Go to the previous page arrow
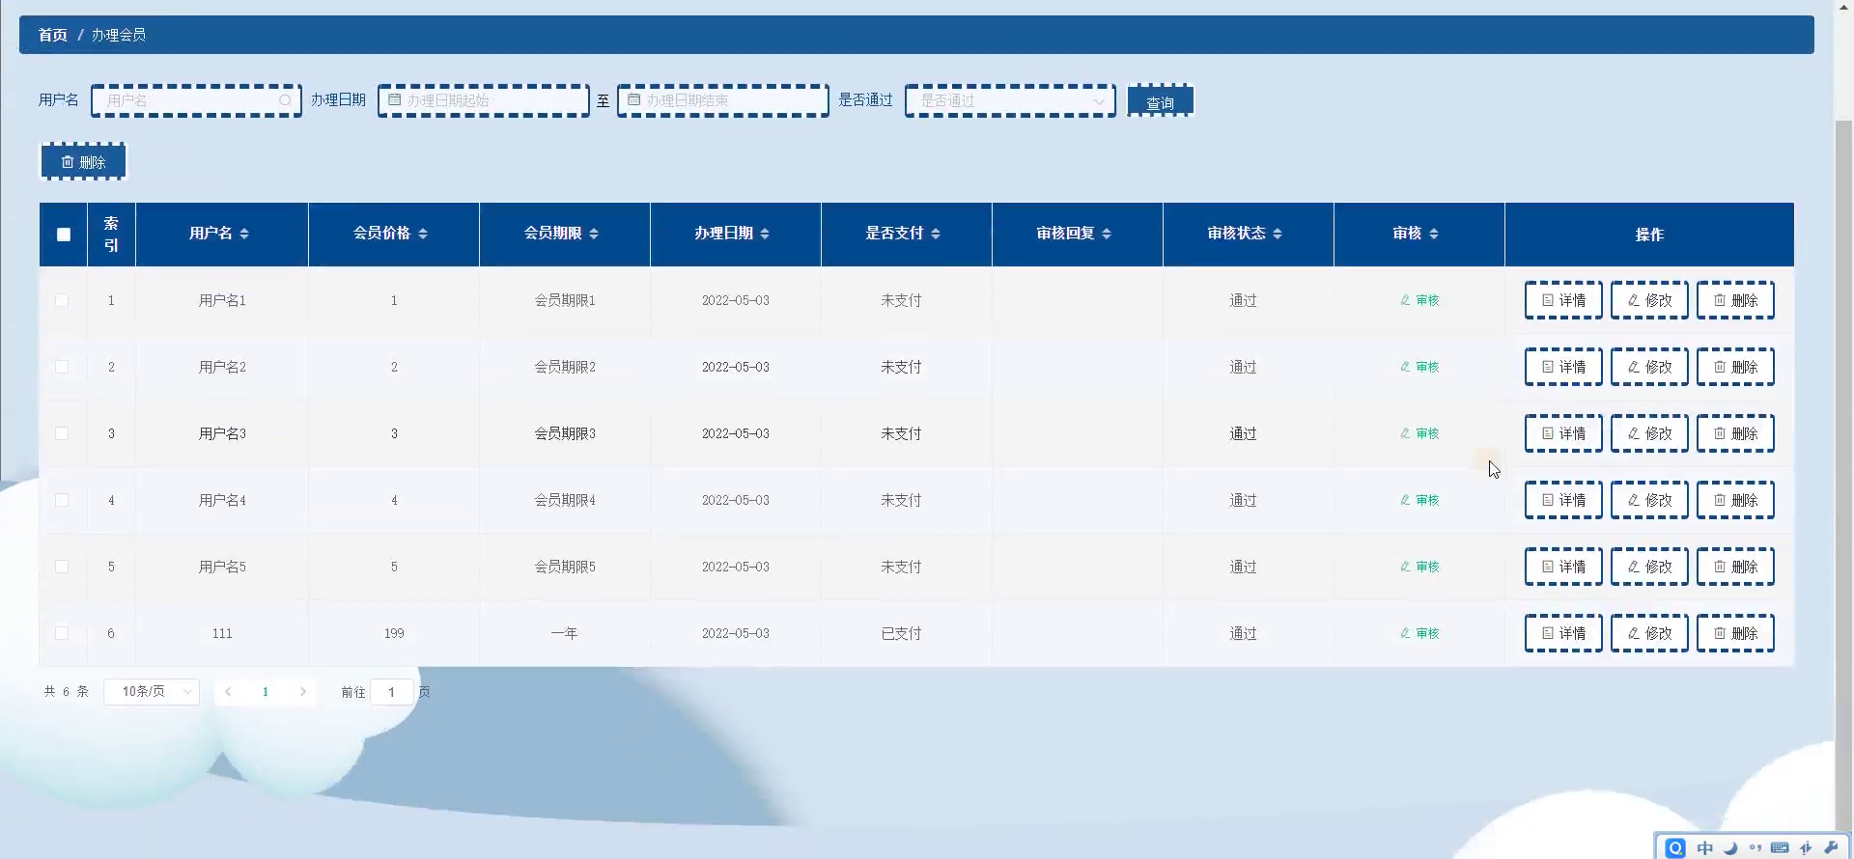The height and width of the screenshot is (859, 1854). [x=228, y=692]
